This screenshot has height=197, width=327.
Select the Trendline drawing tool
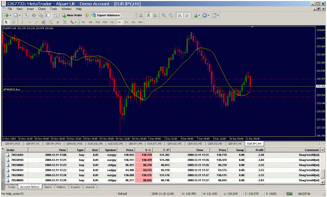coord(37,22)
